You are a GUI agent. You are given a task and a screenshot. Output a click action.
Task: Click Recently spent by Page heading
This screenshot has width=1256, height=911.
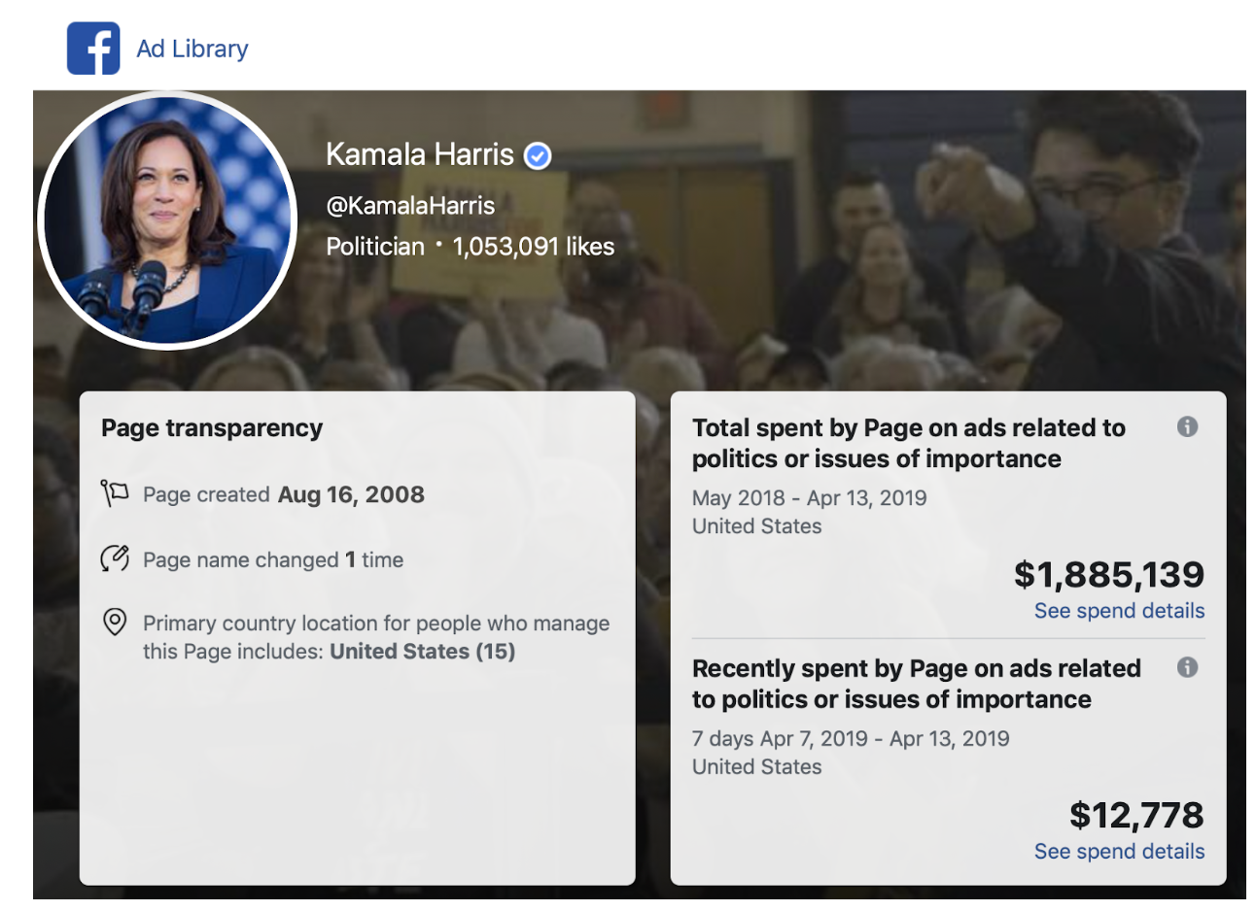pos(917,684)
